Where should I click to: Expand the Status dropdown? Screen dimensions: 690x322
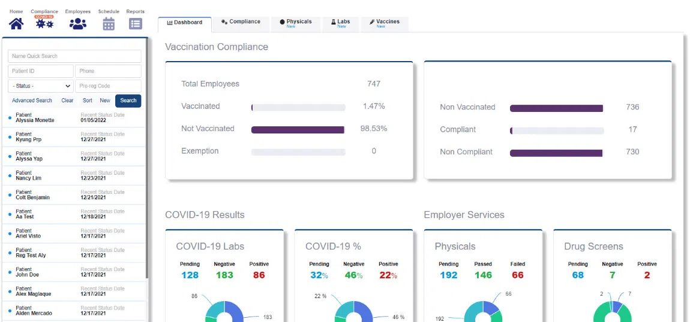pos(41,86)
